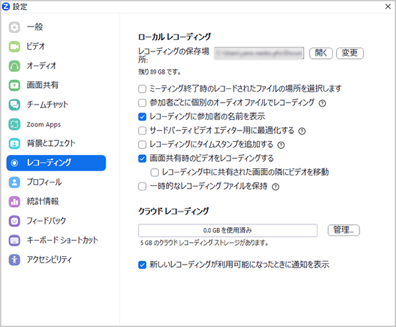Click the Zoom logo in title bar
The image size is (396, 327).
pos(6,7)
